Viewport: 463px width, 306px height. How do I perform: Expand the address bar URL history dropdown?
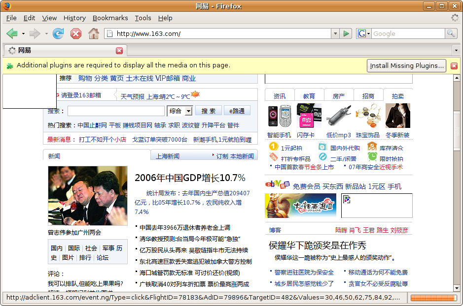(335, 33)
